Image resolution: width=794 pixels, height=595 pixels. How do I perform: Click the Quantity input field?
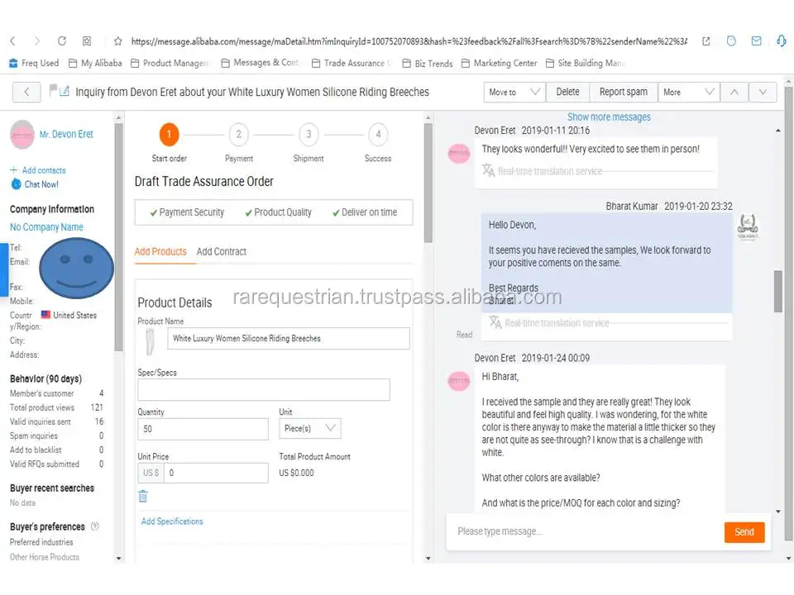(203, 429)
